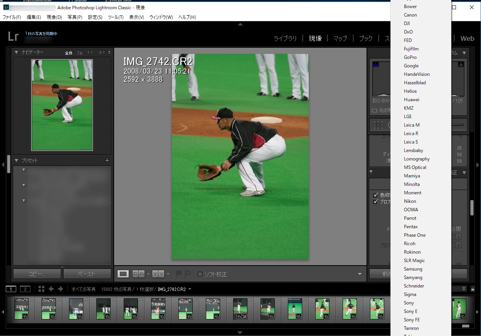Open the toolbar content dropdown arrow
Image resolution: width=481 pixels, height=336 pixels.
click(x=360, y=274)
